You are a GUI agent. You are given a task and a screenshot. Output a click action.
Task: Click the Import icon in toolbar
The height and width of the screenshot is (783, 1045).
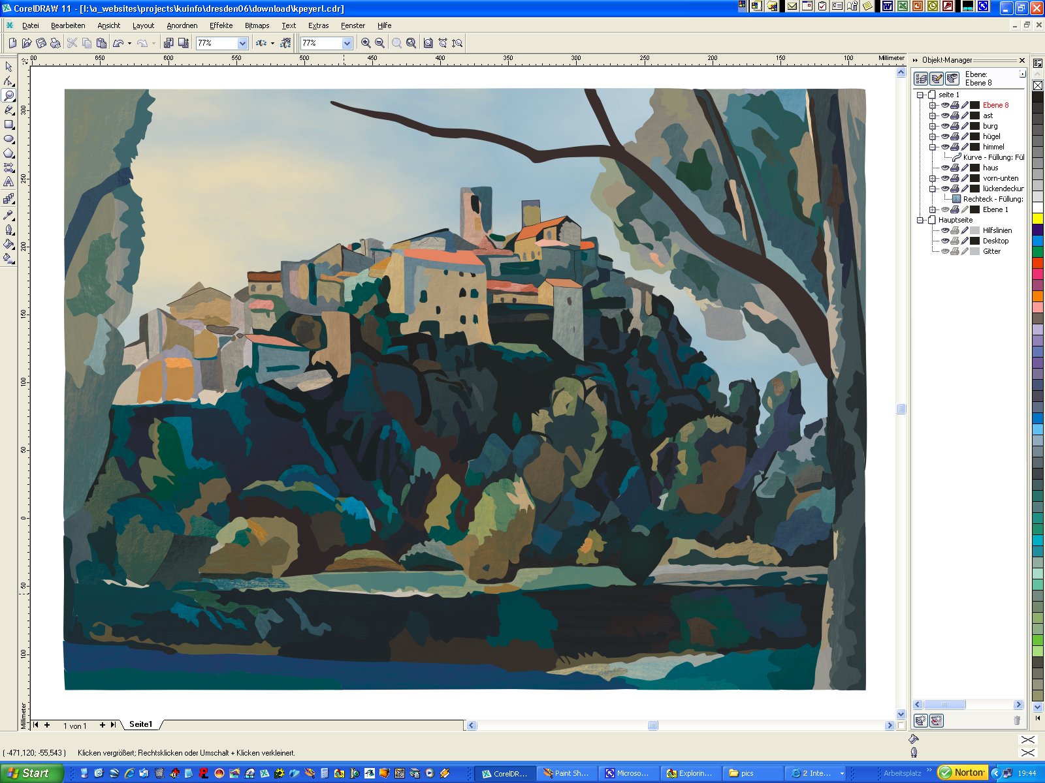pos(169,43)
